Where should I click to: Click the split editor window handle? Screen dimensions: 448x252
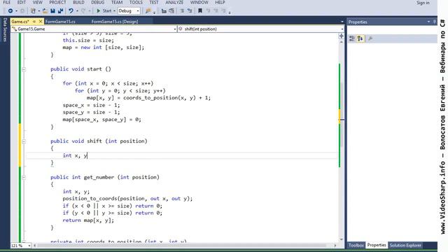(341, 36)
